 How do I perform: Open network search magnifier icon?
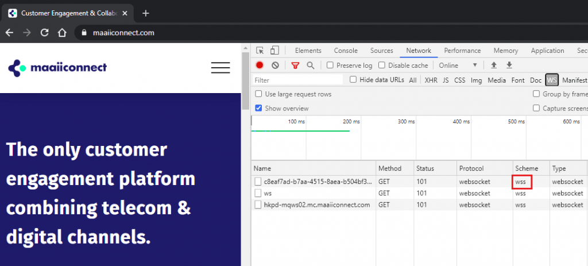(x=311, y=65)
